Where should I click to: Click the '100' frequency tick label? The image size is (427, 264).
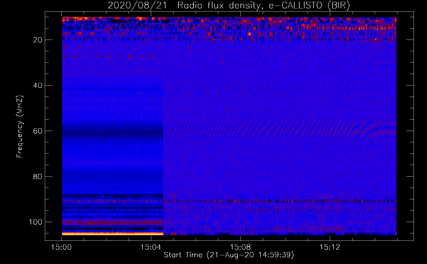(36, 222)
